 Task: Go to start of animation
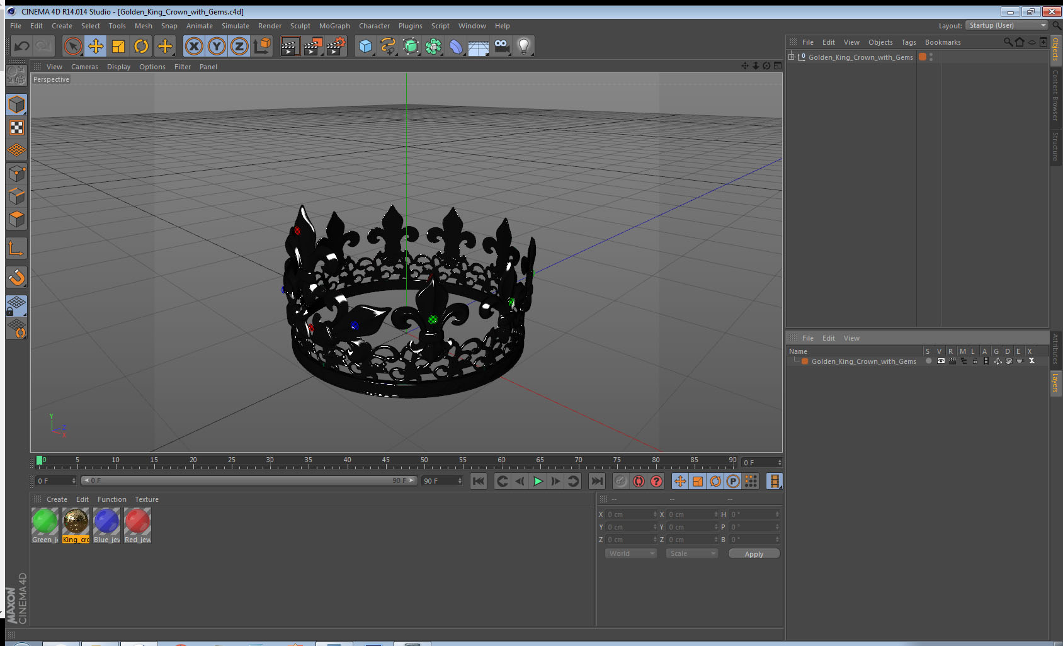pyautogui.click(x=479, y=481)
